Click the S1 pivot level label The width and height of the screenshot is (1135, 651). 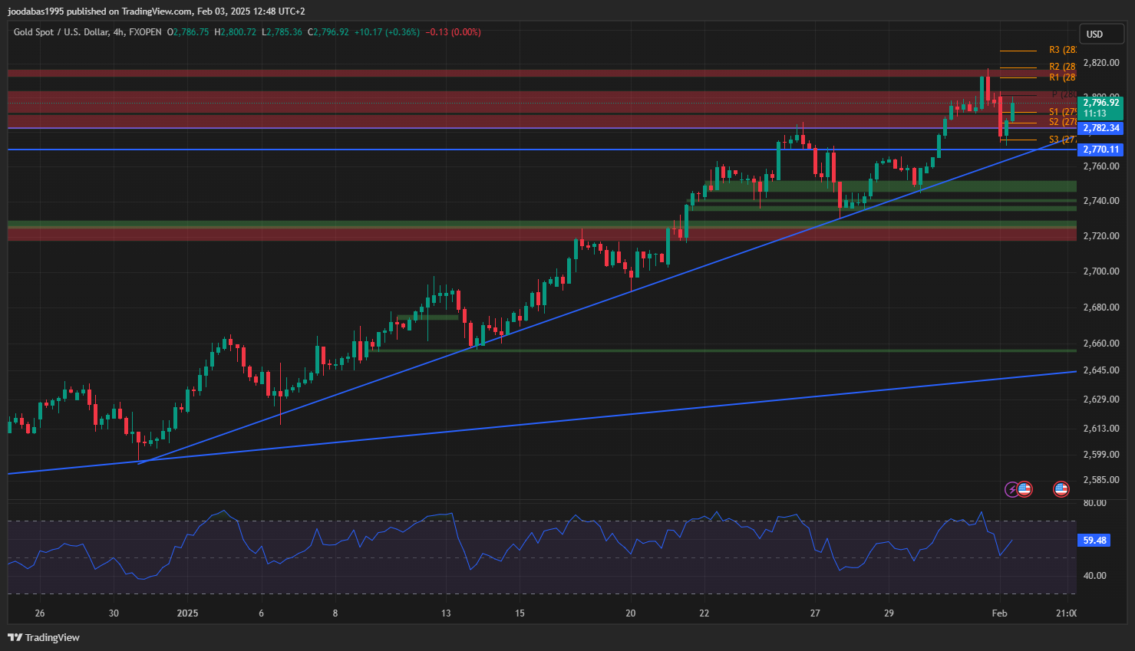coord(1062,112)
